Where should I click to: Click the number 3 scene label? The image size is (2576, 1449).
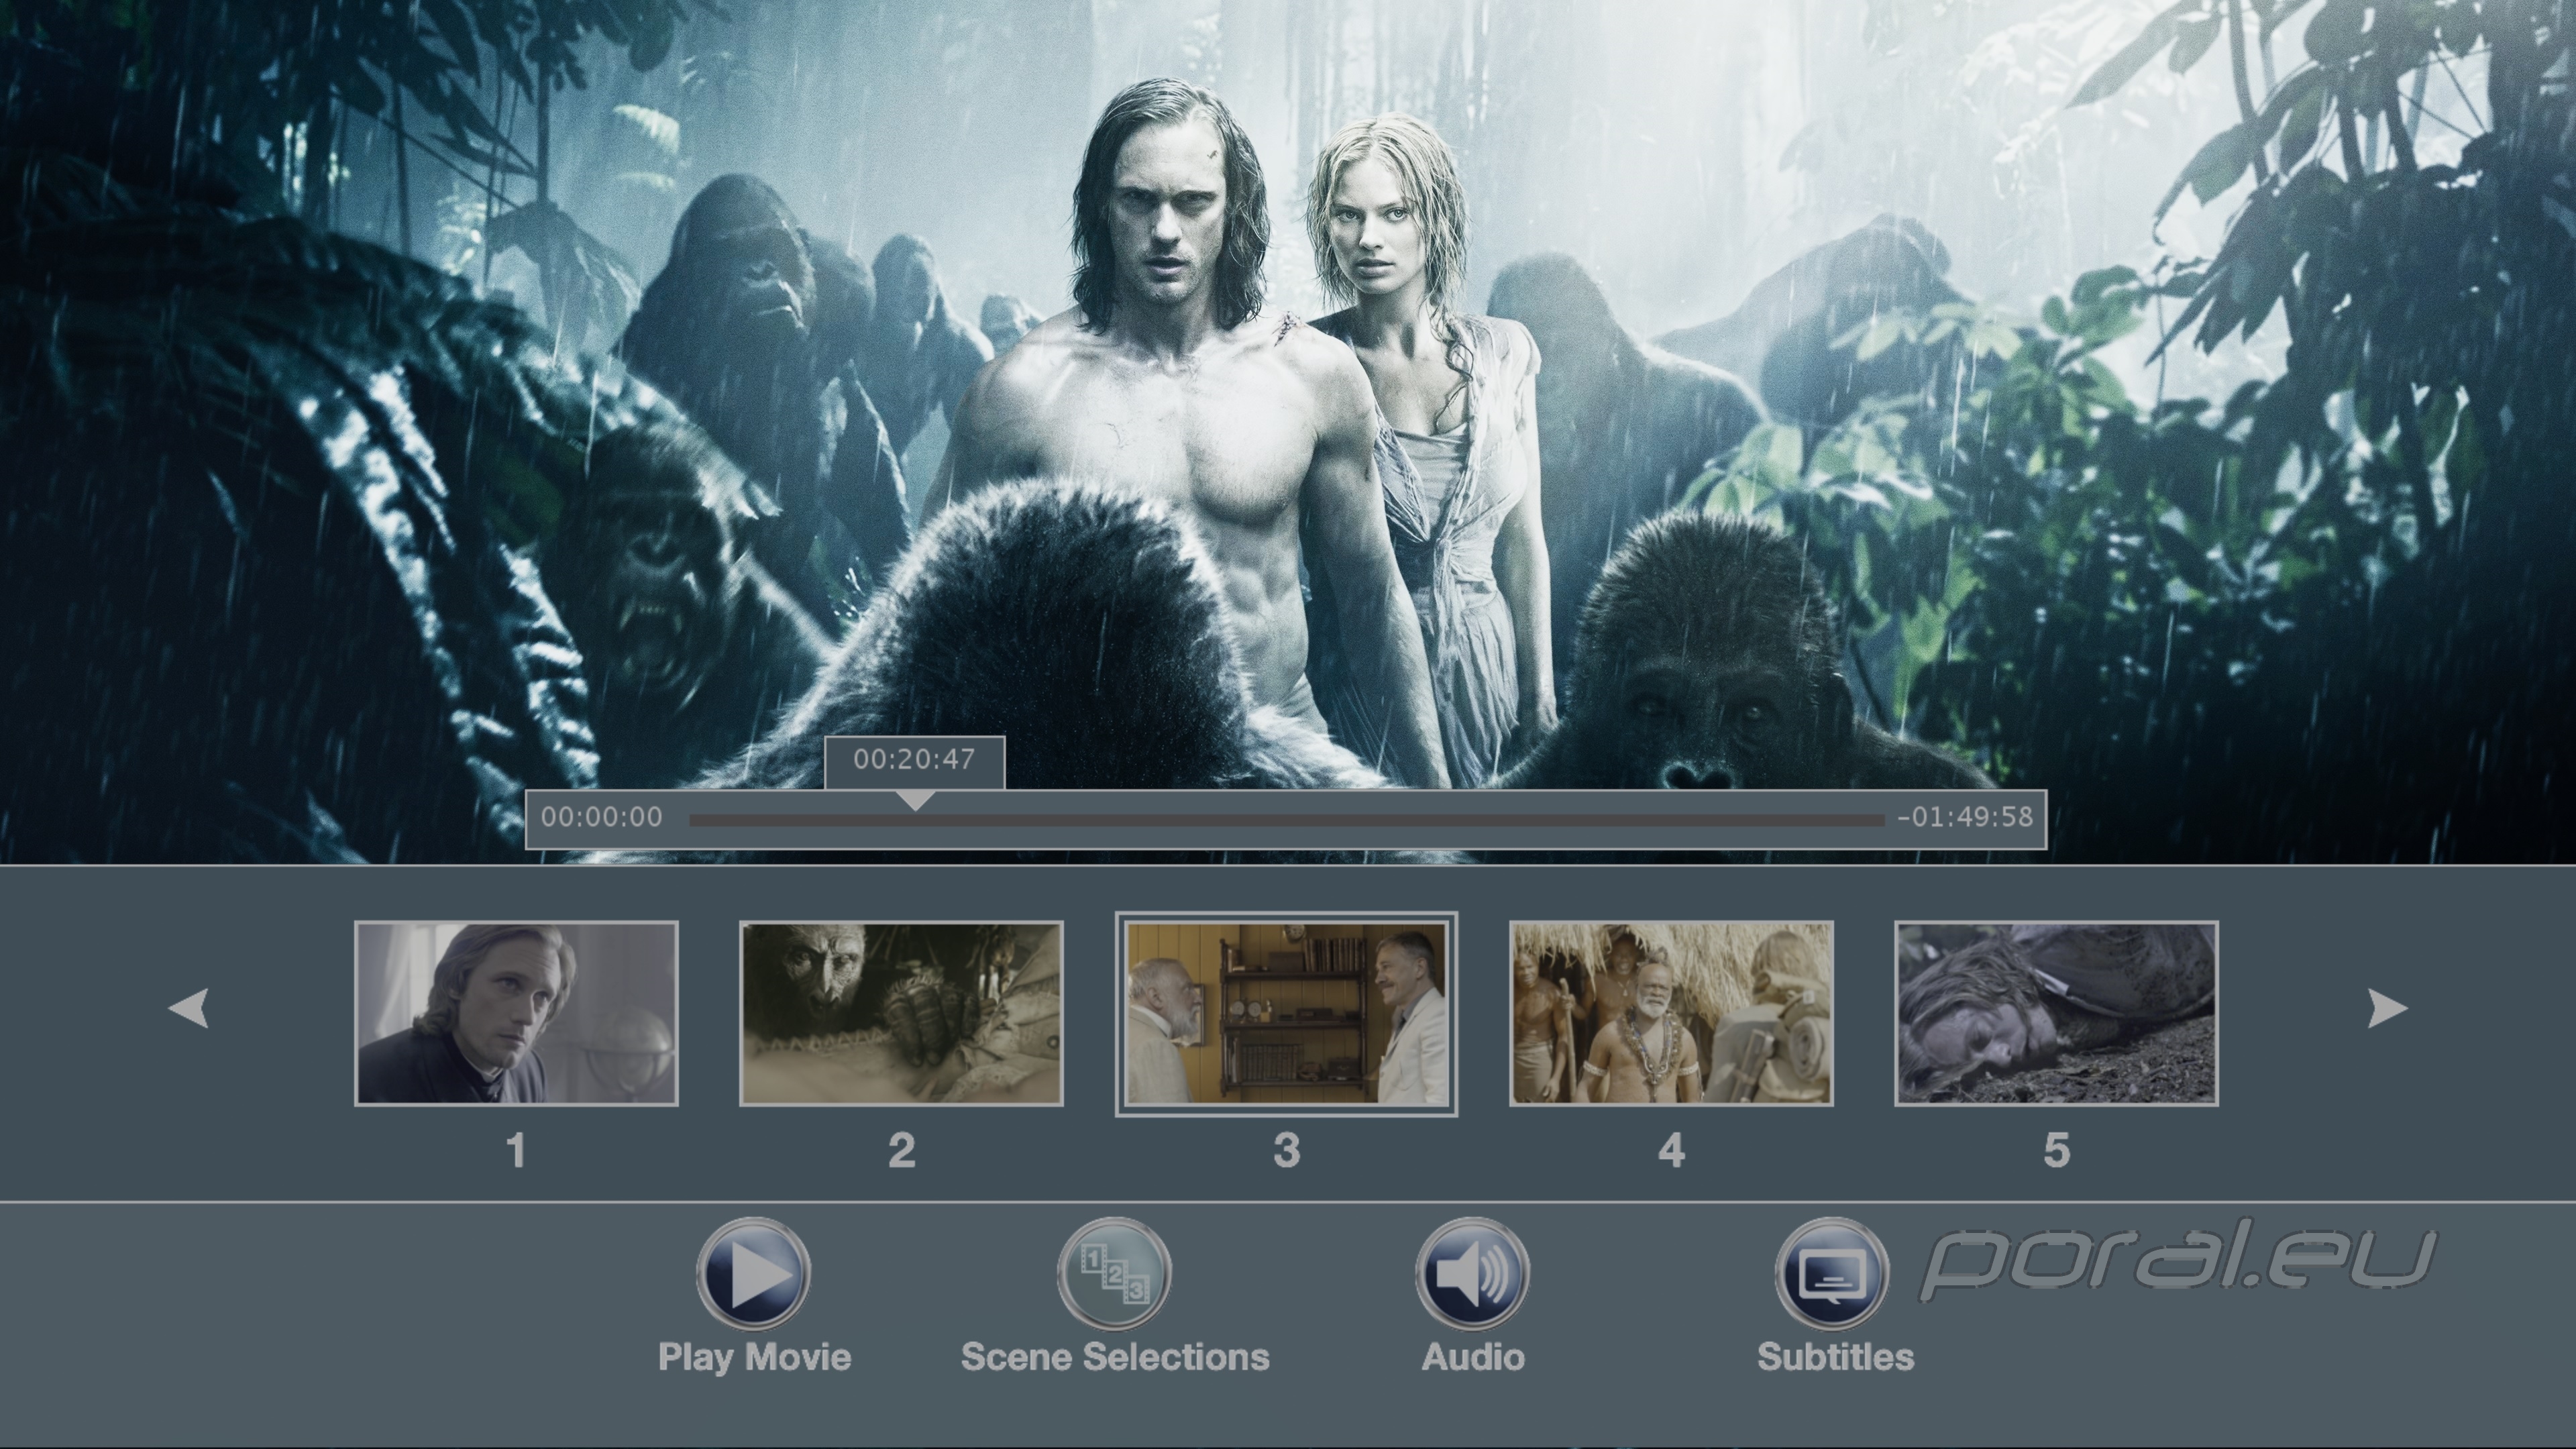pyautogui.click(x=1286, y=1151)
